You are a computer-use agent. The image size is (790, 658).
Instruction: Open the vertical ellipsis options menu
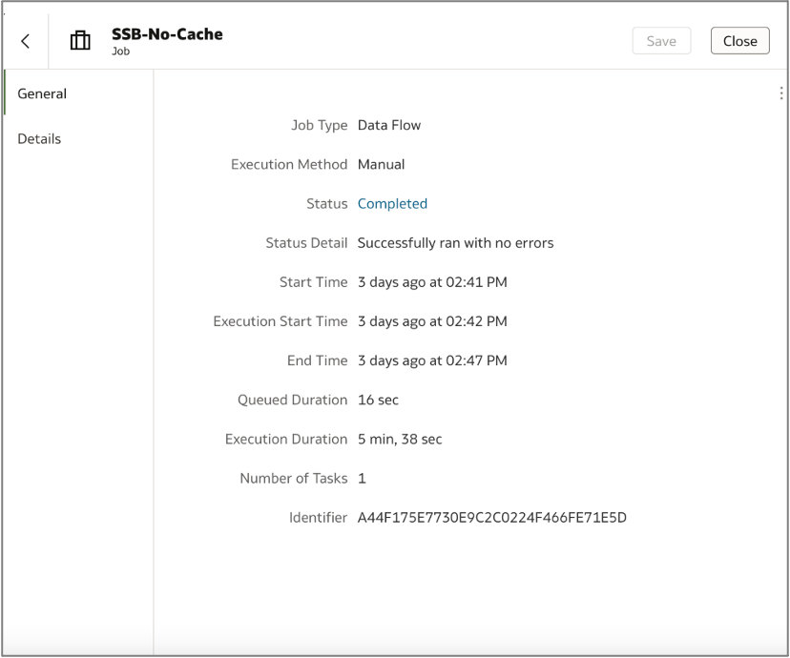point(781,93)
